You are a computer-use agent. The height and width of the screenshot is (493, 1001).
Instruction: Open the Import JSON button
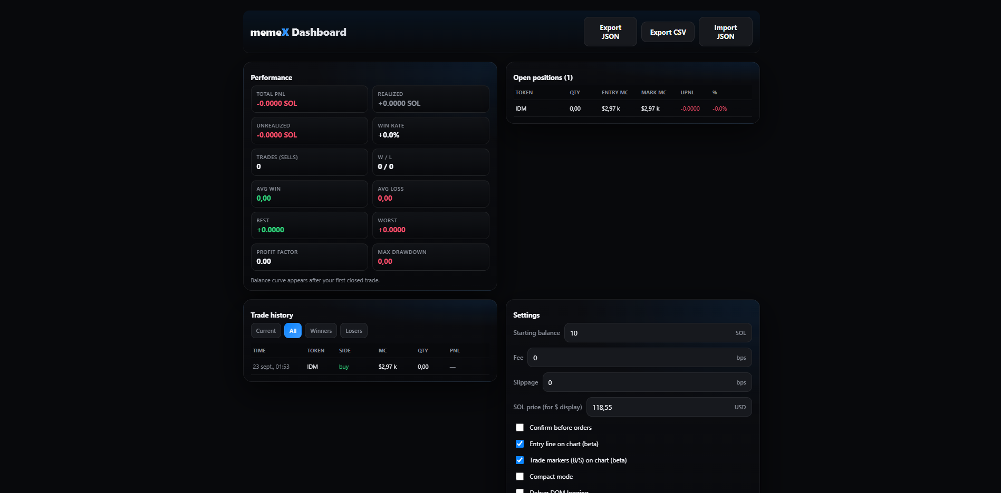pyautogui.click(x=726, y=32)
